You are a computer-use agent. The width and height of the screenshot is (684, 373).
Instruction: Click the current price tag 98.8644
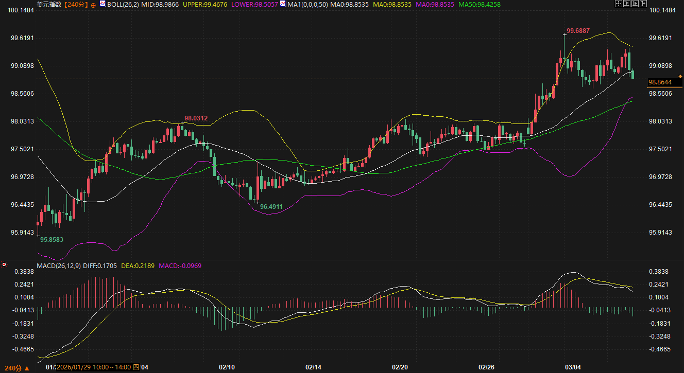(659, 82)
